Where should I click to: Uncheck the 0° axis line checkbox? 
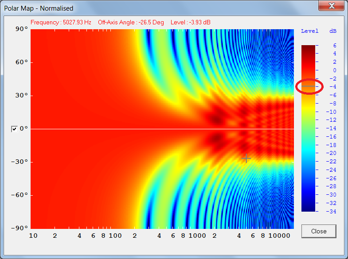pos(14,129)
